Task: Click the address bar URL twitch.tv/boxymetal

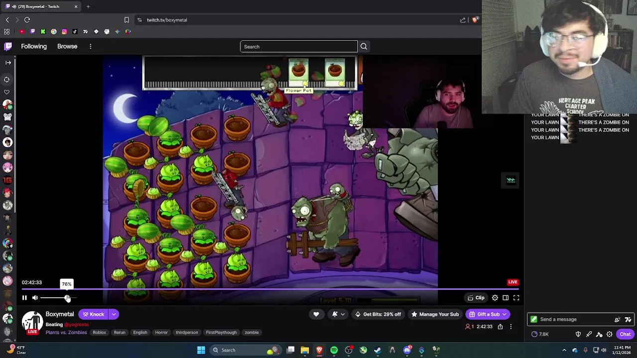Action: pos(167,20)
